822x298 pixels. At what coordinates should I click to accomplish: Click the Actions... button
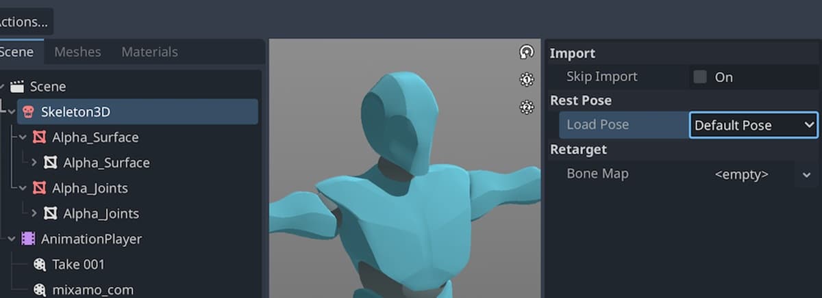(23, 22)
